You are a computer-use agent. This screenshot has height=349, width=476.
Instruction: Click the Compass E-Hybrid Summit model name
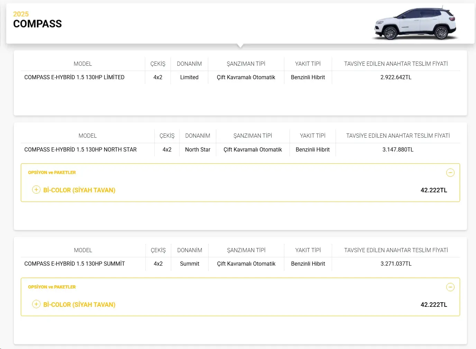coord(74,264)
